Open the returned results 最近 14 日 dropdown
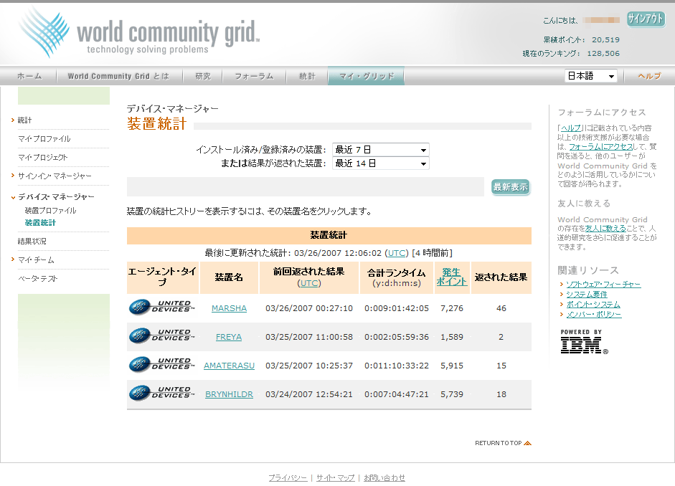The width and height of the screenshot is (675, 486). click(x=380, y=163)
